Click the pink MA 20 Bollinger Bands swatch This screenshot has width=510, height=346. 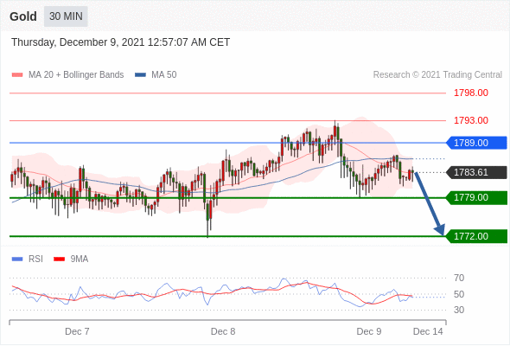click(17, 75)
